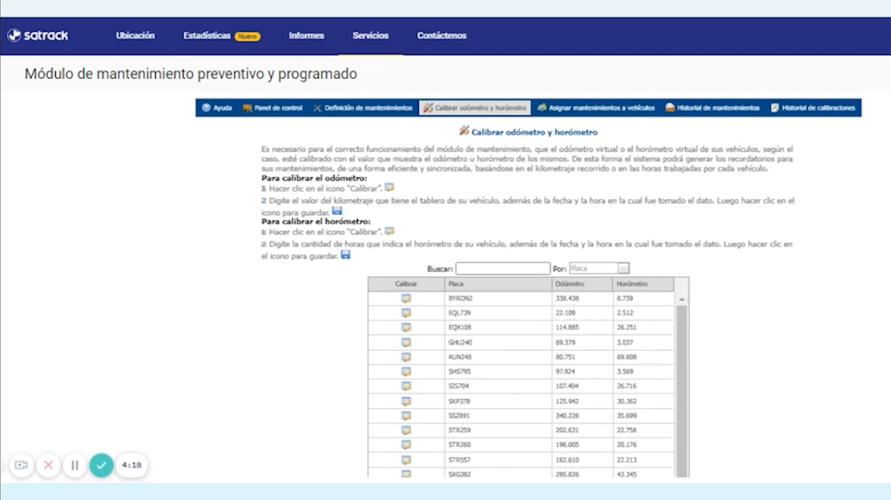This screenshot has width=891, height=500.
Task: Open Asignar mantenimientos a vehículos
Action: pyautogui.click(x=596, y=108)
